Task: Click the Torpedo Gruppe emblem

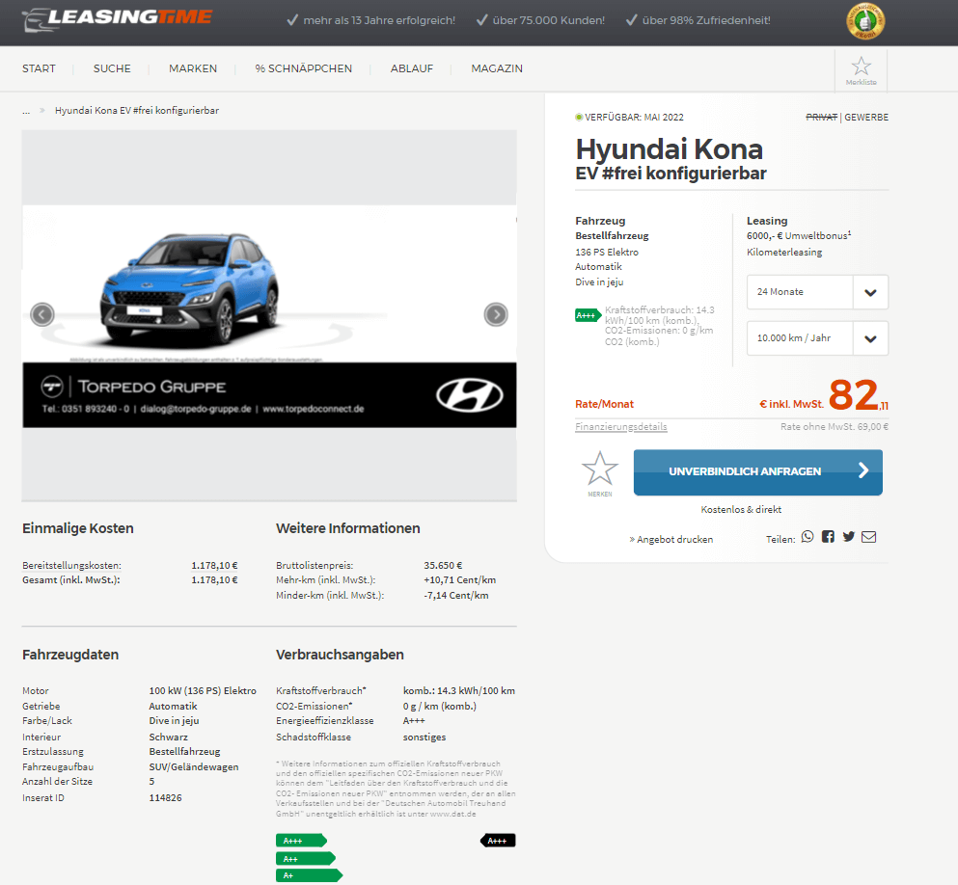Action: (52, 387)
